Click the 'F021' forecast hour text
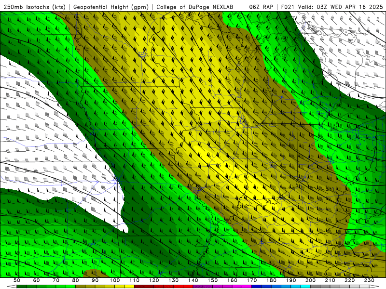Image resolution: width=386 pixels, height=289 pixels. pyautogui.click(x=288, y=7)
